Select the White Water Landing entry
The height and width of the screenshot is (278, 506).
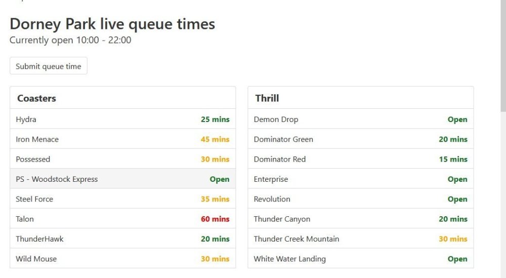pos(289,259)
